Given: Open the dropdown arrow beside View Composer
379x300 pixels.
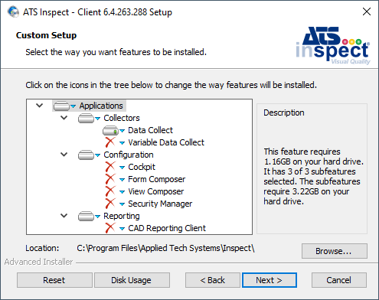Looking at the screenshot, I should [123, 192].
